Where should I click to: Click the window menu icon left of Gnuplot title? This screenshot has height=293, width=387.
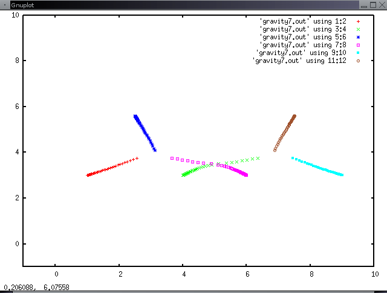coord(5,5)
